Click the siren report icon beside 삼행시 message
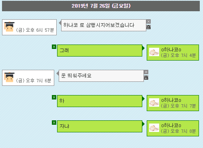203x148 pixels. coord(148,27)
